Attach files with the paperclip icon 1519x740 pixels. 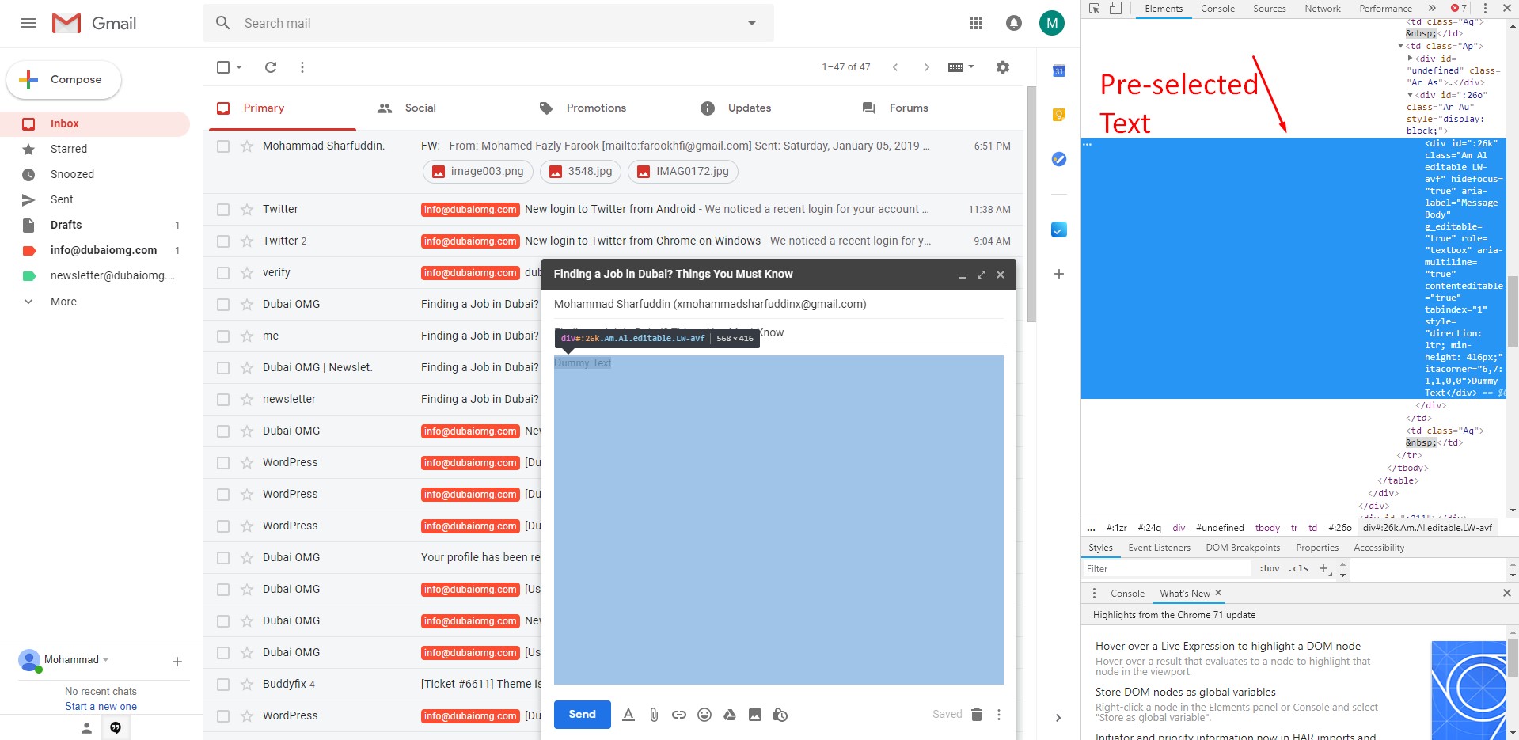coord(654,715)
